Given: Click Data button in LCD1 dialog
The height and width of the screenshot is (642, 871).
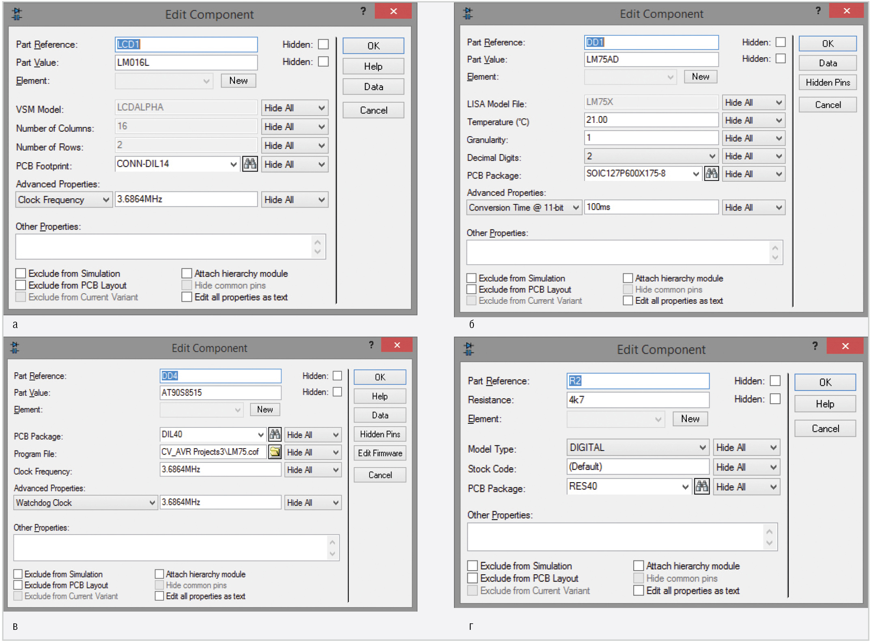Looking at the screenshot, I should click(x=373, y=87).
